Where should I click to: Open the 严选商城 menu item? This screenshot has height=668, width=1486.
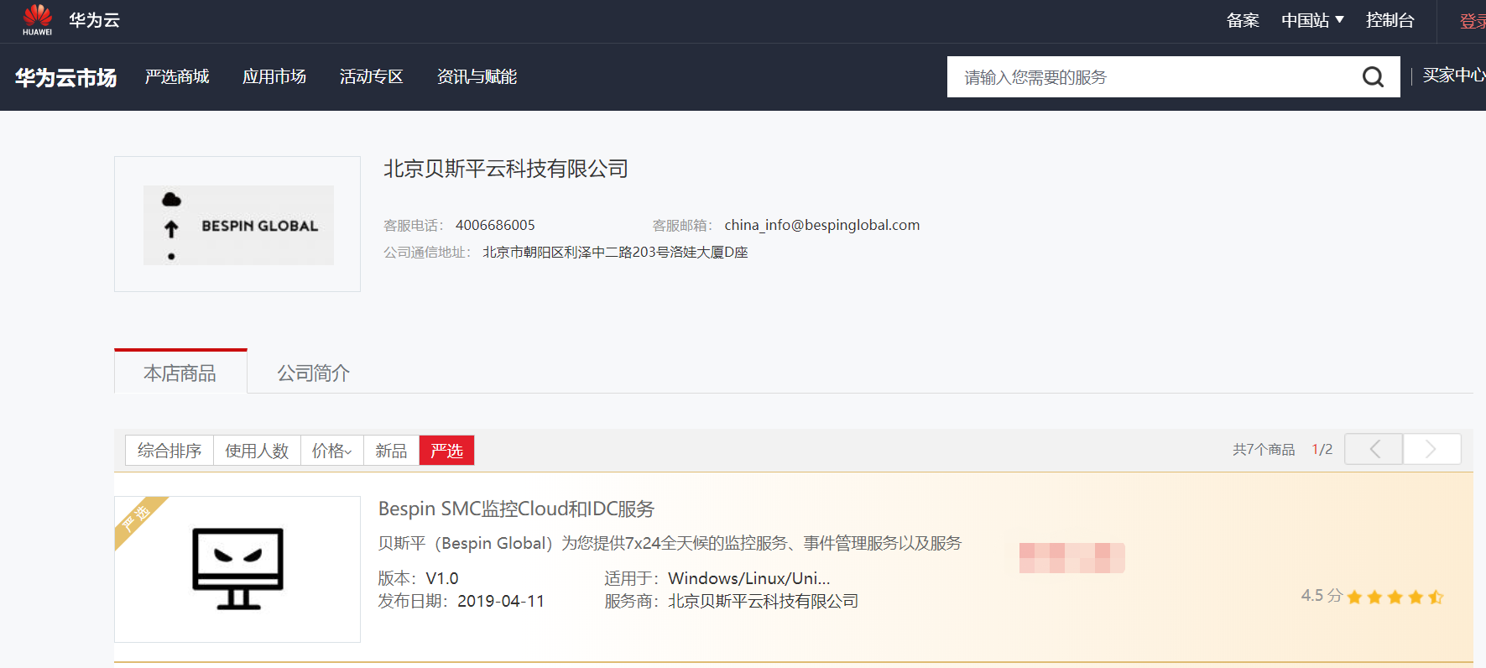[177, 77]
